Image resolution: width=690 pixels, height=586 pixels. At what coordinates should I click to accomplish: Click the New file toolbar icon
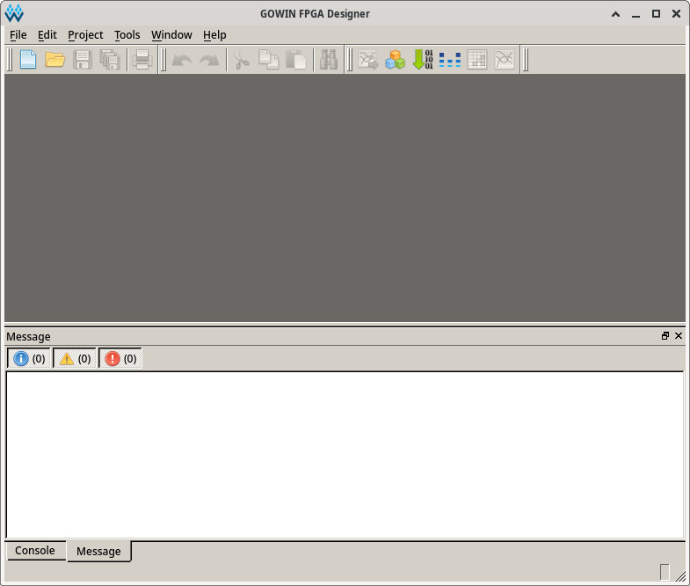tap(28, 60)
